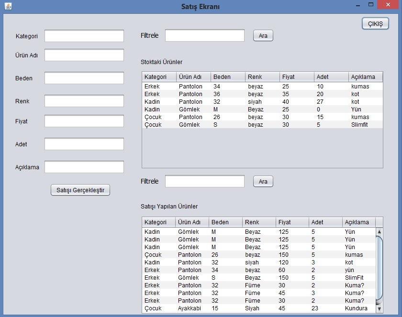Select the Çocuk Gömlek Slimfit stock row
Screen dimensions: 402x317
click(x=262, y=125)
